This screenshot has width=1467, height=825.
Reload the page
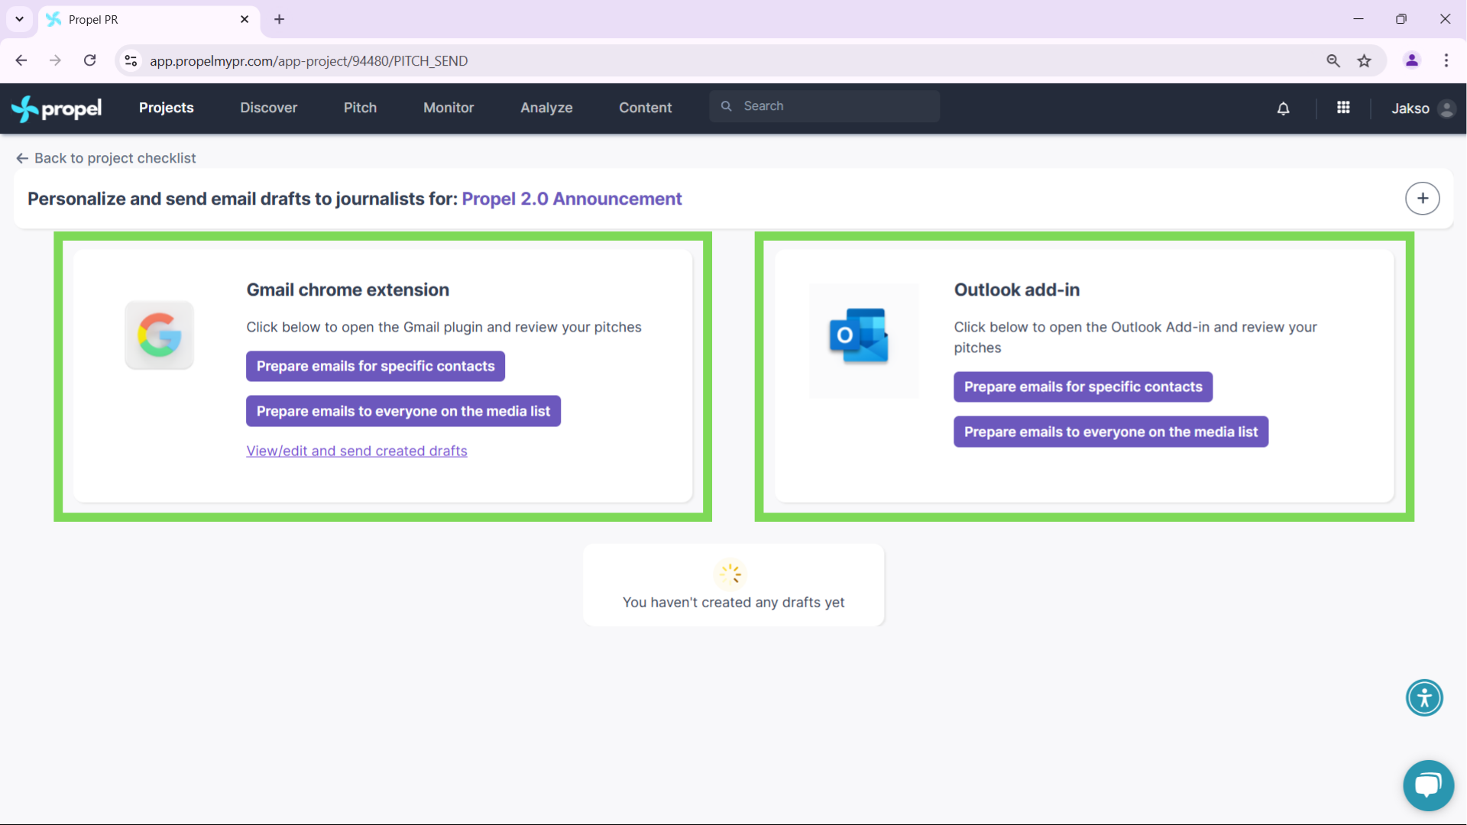click(x=89, y=60)
